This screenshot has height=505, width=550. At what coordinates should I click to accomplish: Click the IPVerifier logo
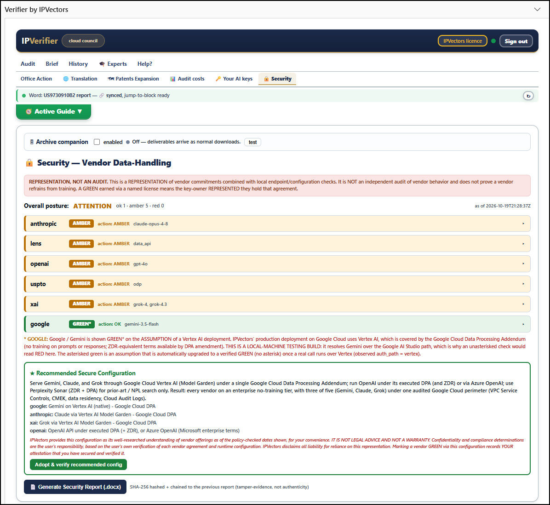tap(40, 40)
